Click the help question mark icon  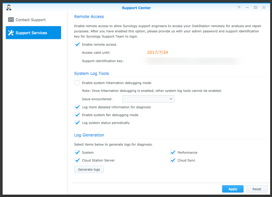coord(239,8)
